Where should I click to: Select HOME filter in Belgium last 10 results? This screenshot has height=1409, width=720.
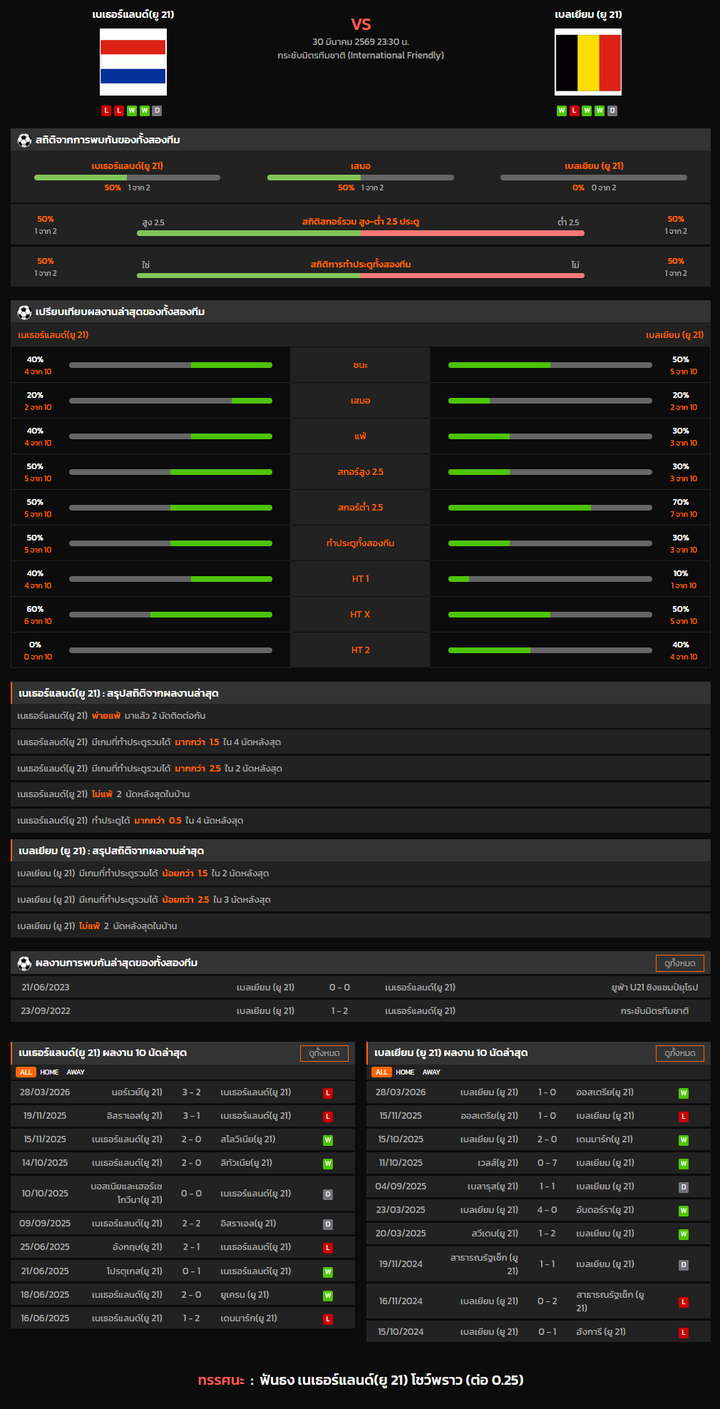[405, 1072]
